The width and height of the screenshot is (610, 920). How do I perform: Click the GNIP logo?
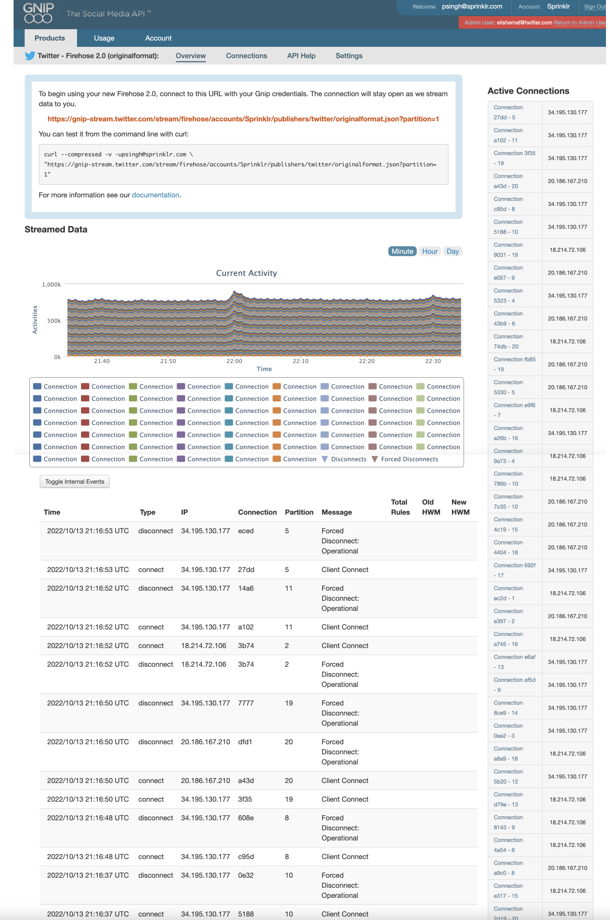38,13
